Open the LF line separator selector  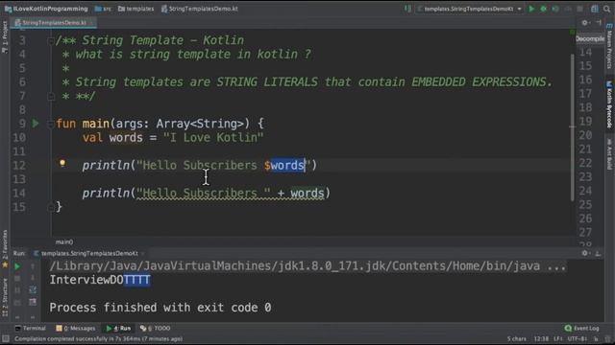coord(558,338)
